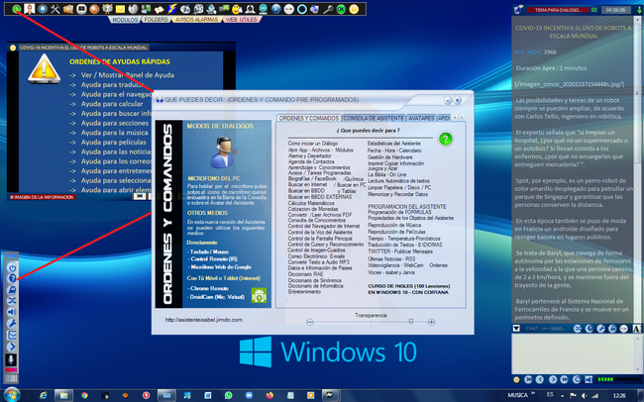Screen dimensions: 644x402
Task: Click the rewind button in music player
Action: tap(540, 379)
